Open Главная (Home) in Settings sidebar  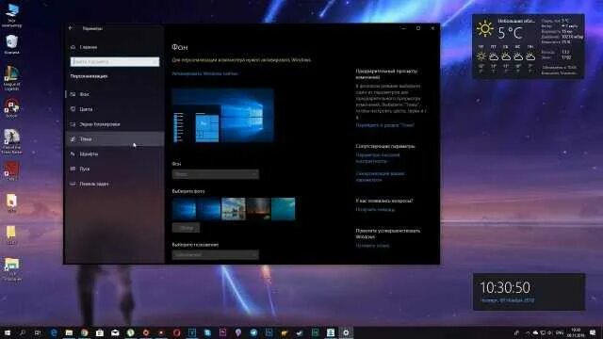coord(84,47)
